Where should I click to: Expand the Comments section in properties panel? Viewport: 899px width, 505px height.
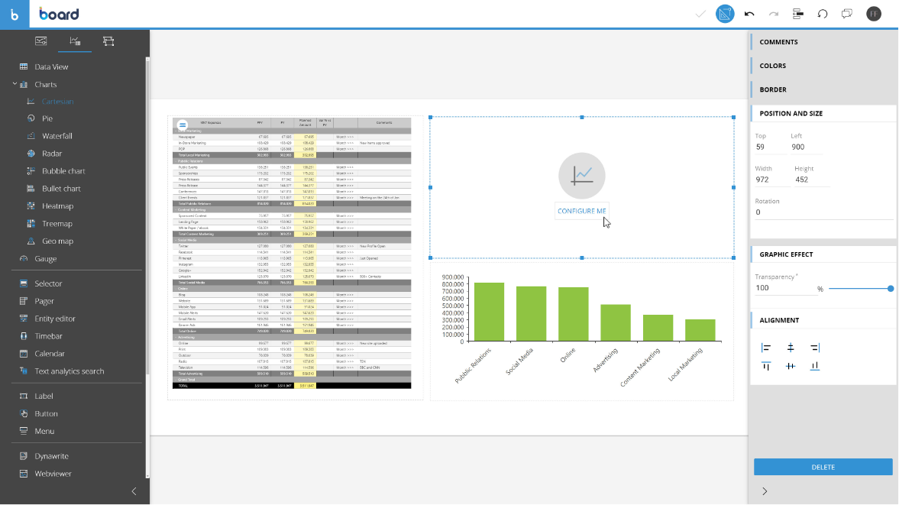[778, 42]
